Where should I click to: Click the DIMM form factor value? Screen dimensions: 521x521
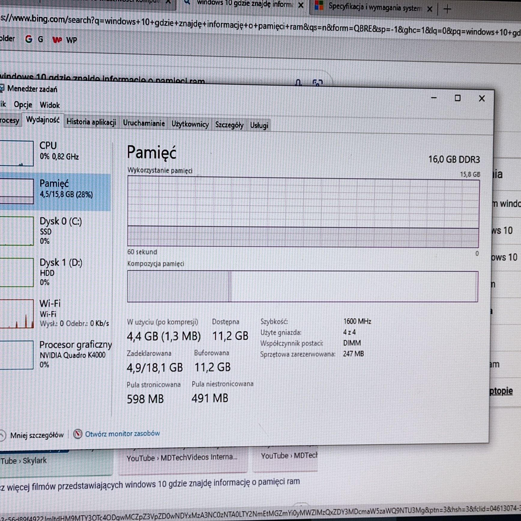pyautogui.click(x=352, y=343)
